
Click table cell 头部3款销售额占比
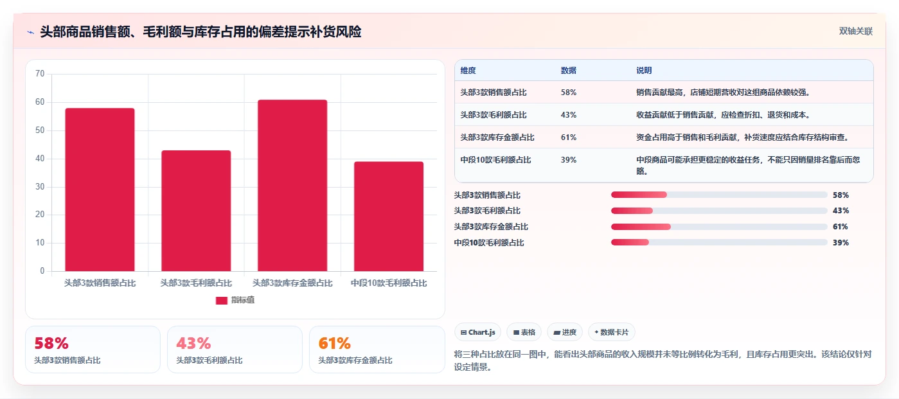click(494, 93)
